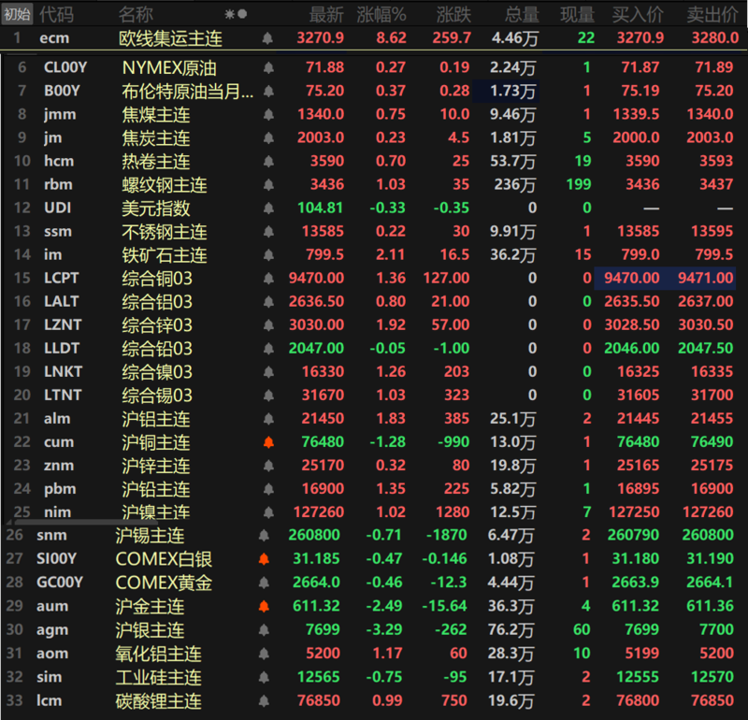
Task: Click the 沪银主连 change value -262
Action: coord(451,630)
